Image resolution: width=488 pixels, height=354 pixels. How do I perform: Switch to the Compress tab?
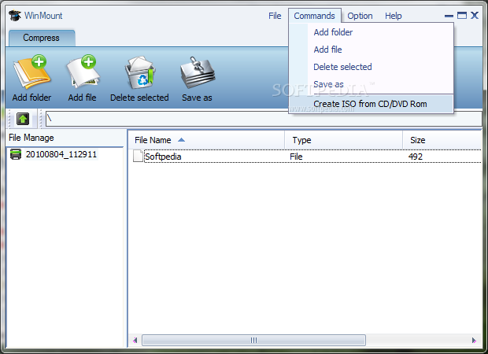(x=42, y=38)
